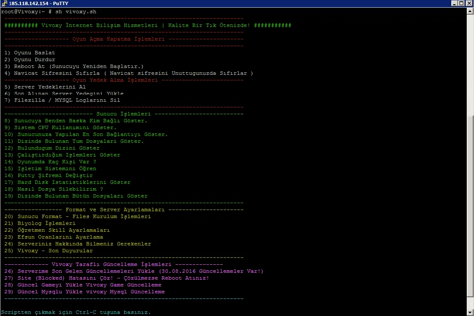Viewport: 474px width, 316px height.
Task: Click '24) Serveriniz Hakkında Bilmeniz Gerekenler'
Action: pos(78,244)
